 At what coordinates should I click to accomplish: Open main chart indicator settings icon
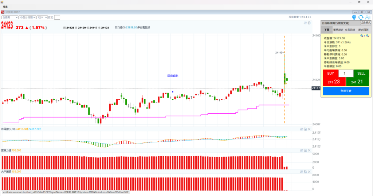pos(305,23)
